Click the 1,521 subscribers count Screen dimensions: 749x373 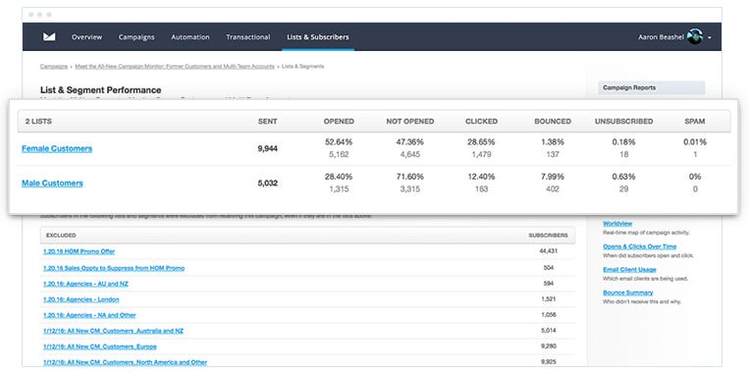pyautogui.click(x=549, y=299)
